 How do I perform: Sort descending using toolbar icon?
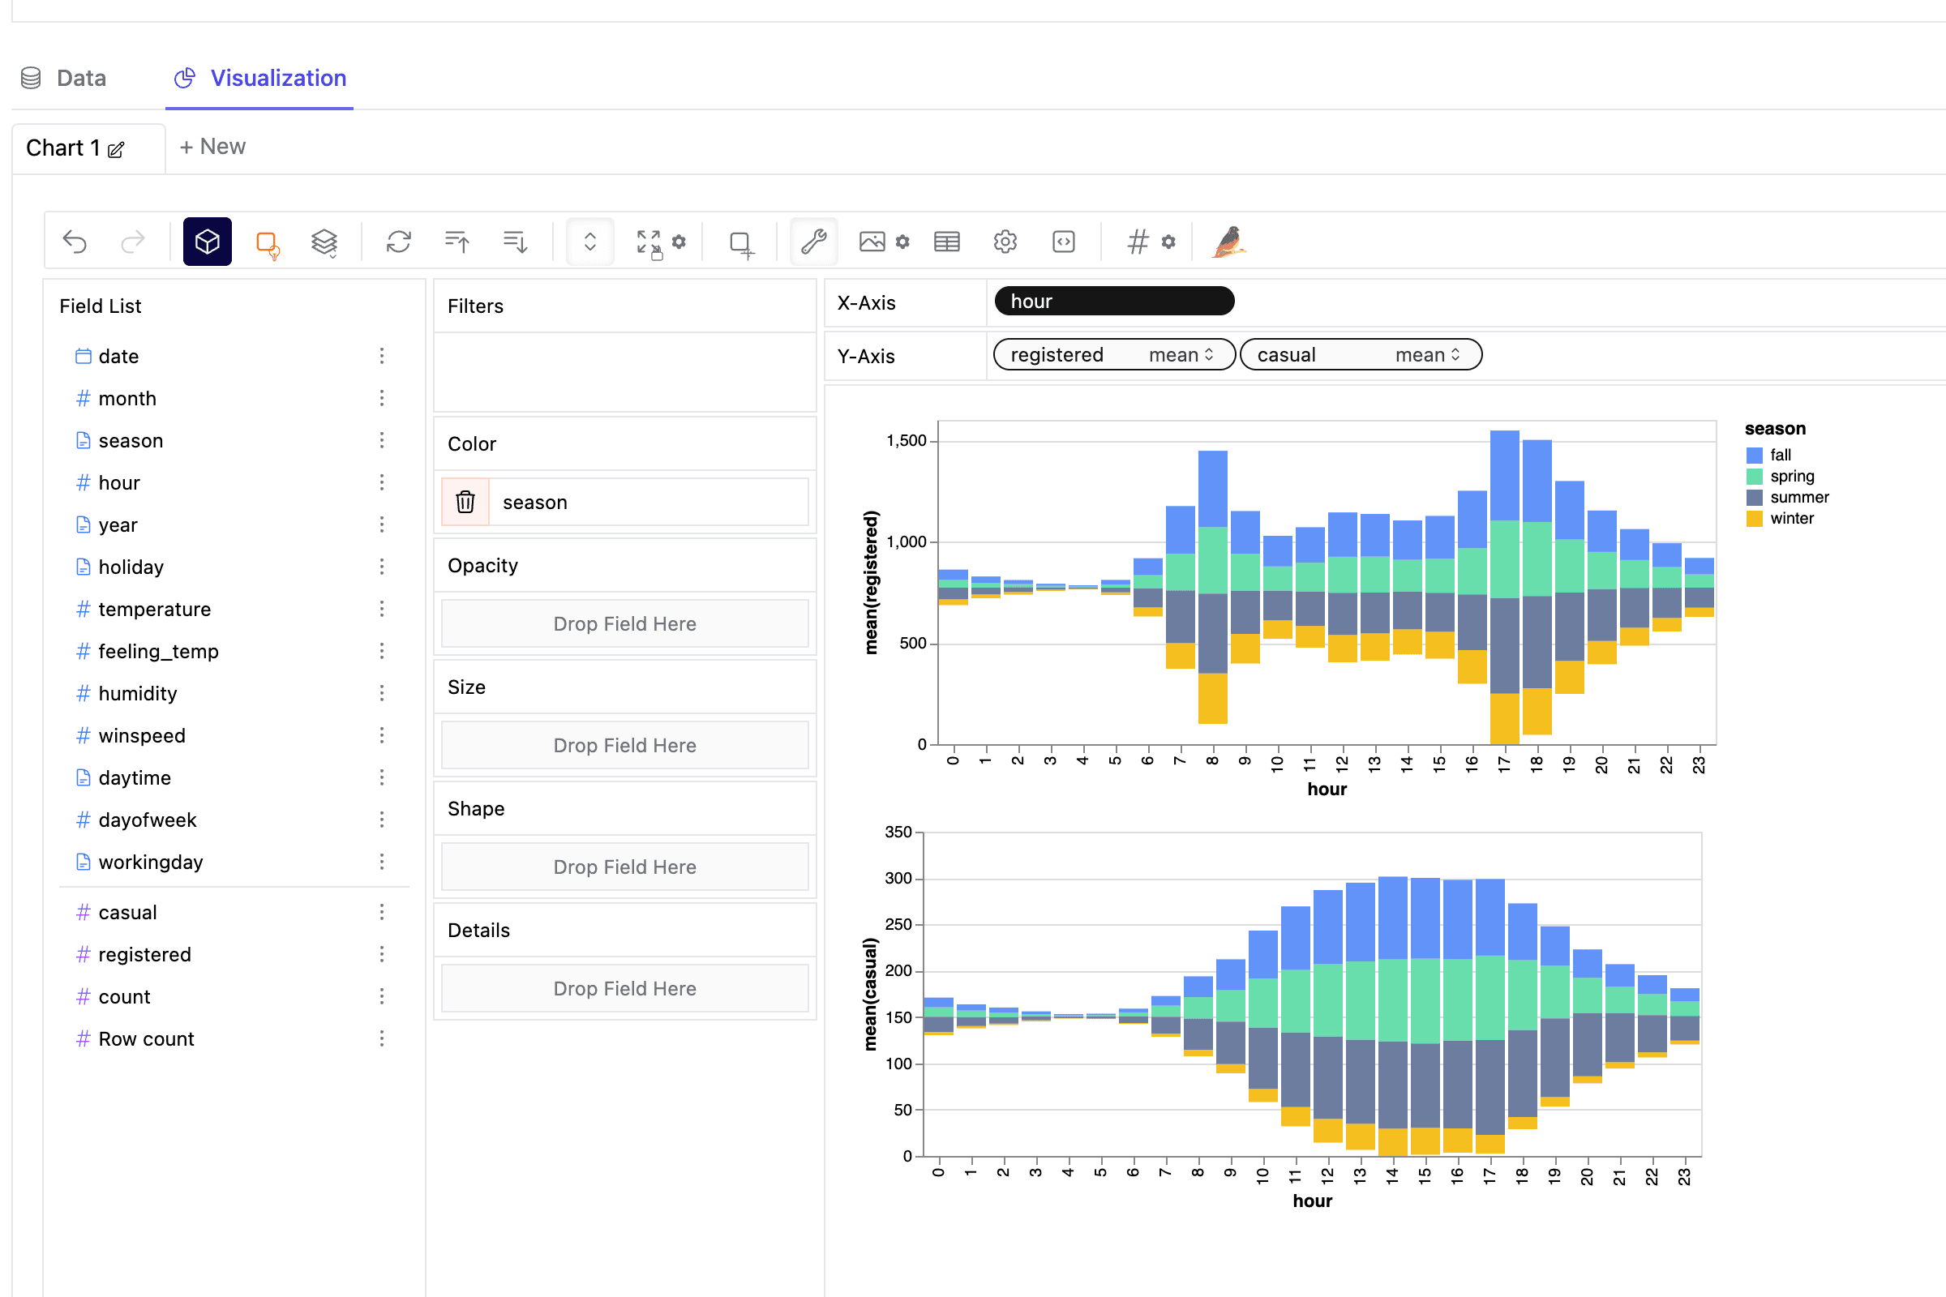(515, 242)
